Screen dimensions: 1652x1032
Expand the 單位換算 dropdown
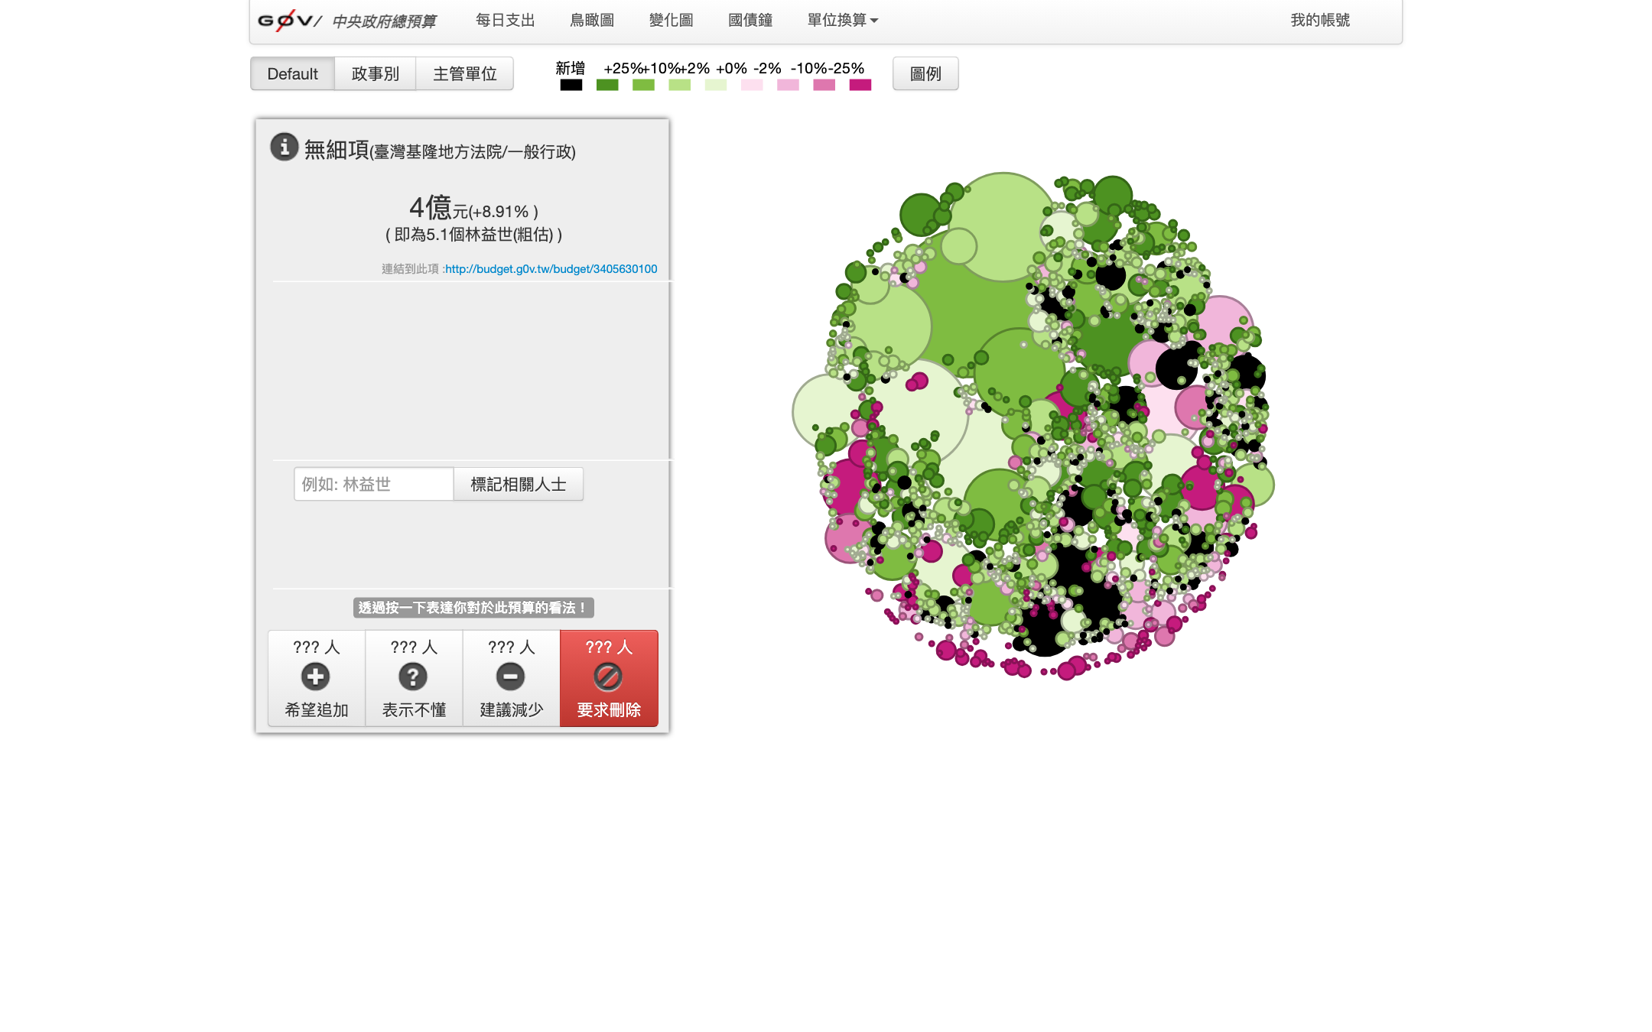(843, 20)
